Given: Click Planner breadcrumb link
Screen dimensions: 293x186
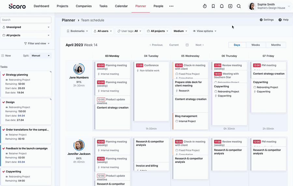Looking at the screenshot, I should (68, 20).
